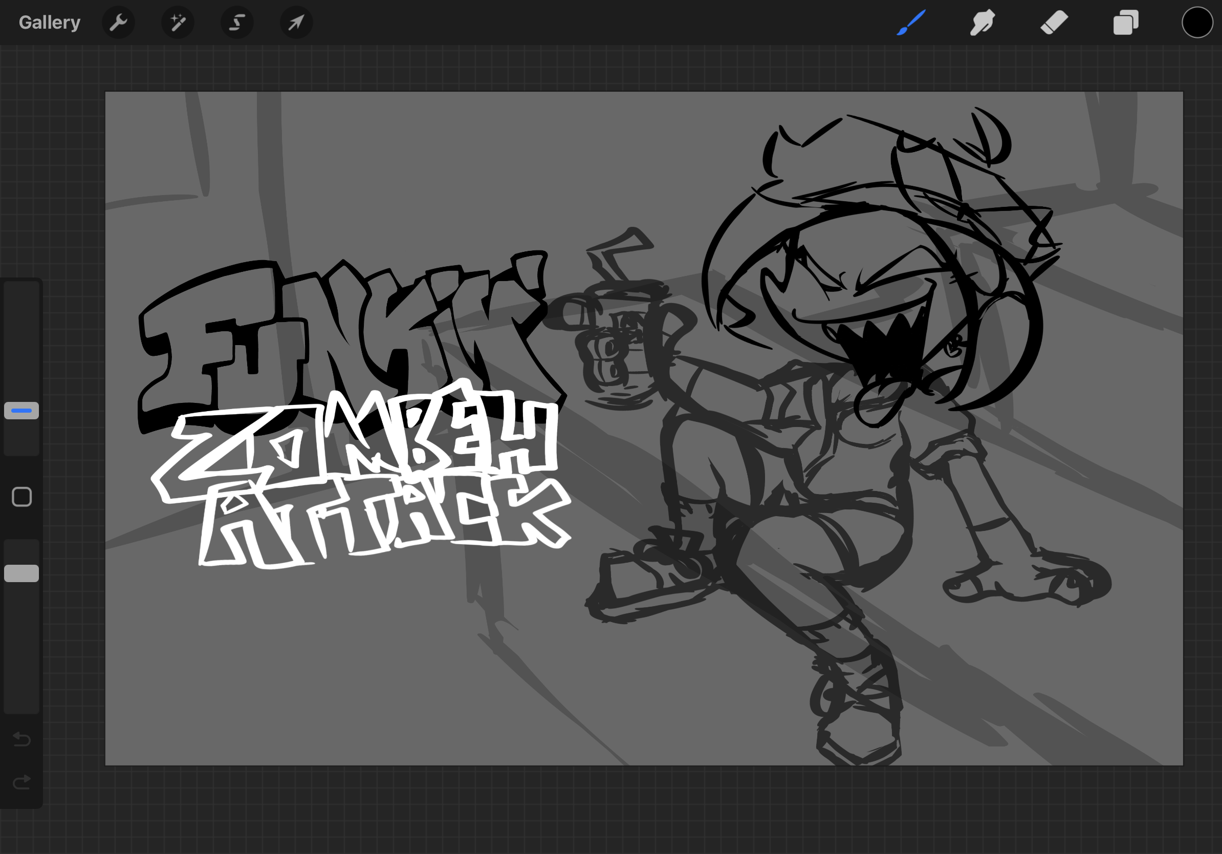Click the brush size slider handle
The width and height of the screenshot is (1222, 854).
21,411
